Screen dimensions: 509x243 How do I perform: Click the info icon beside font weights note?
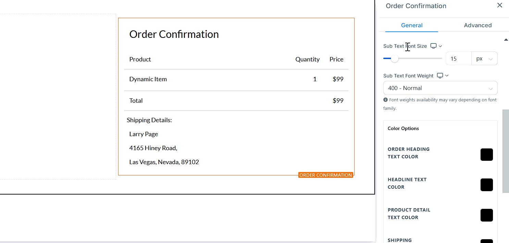(x=385, y=100)
